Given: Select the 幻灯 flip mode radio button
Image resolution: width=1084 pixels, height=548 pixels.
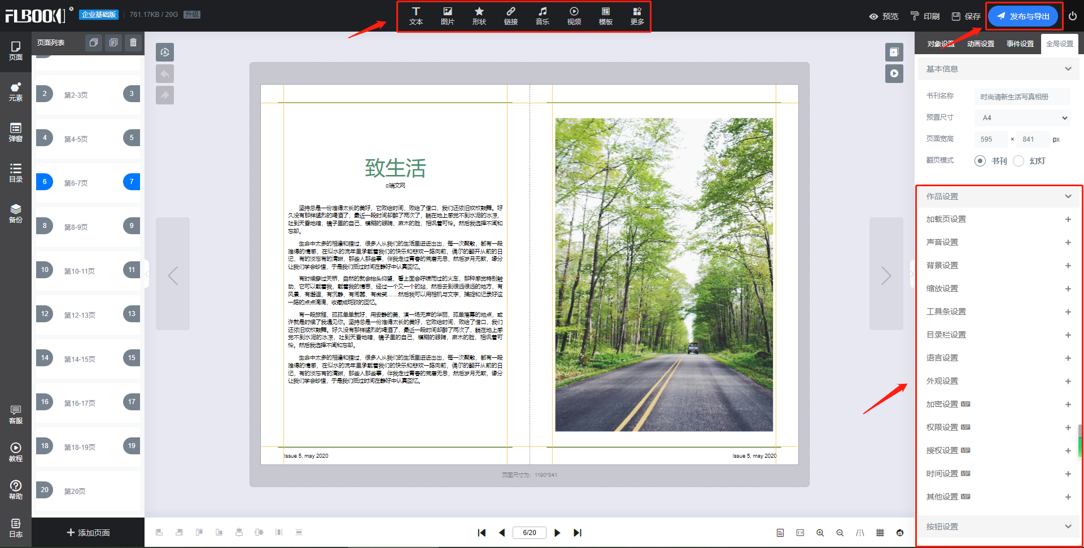Looking at the screenshot, I should [1019, 161].
